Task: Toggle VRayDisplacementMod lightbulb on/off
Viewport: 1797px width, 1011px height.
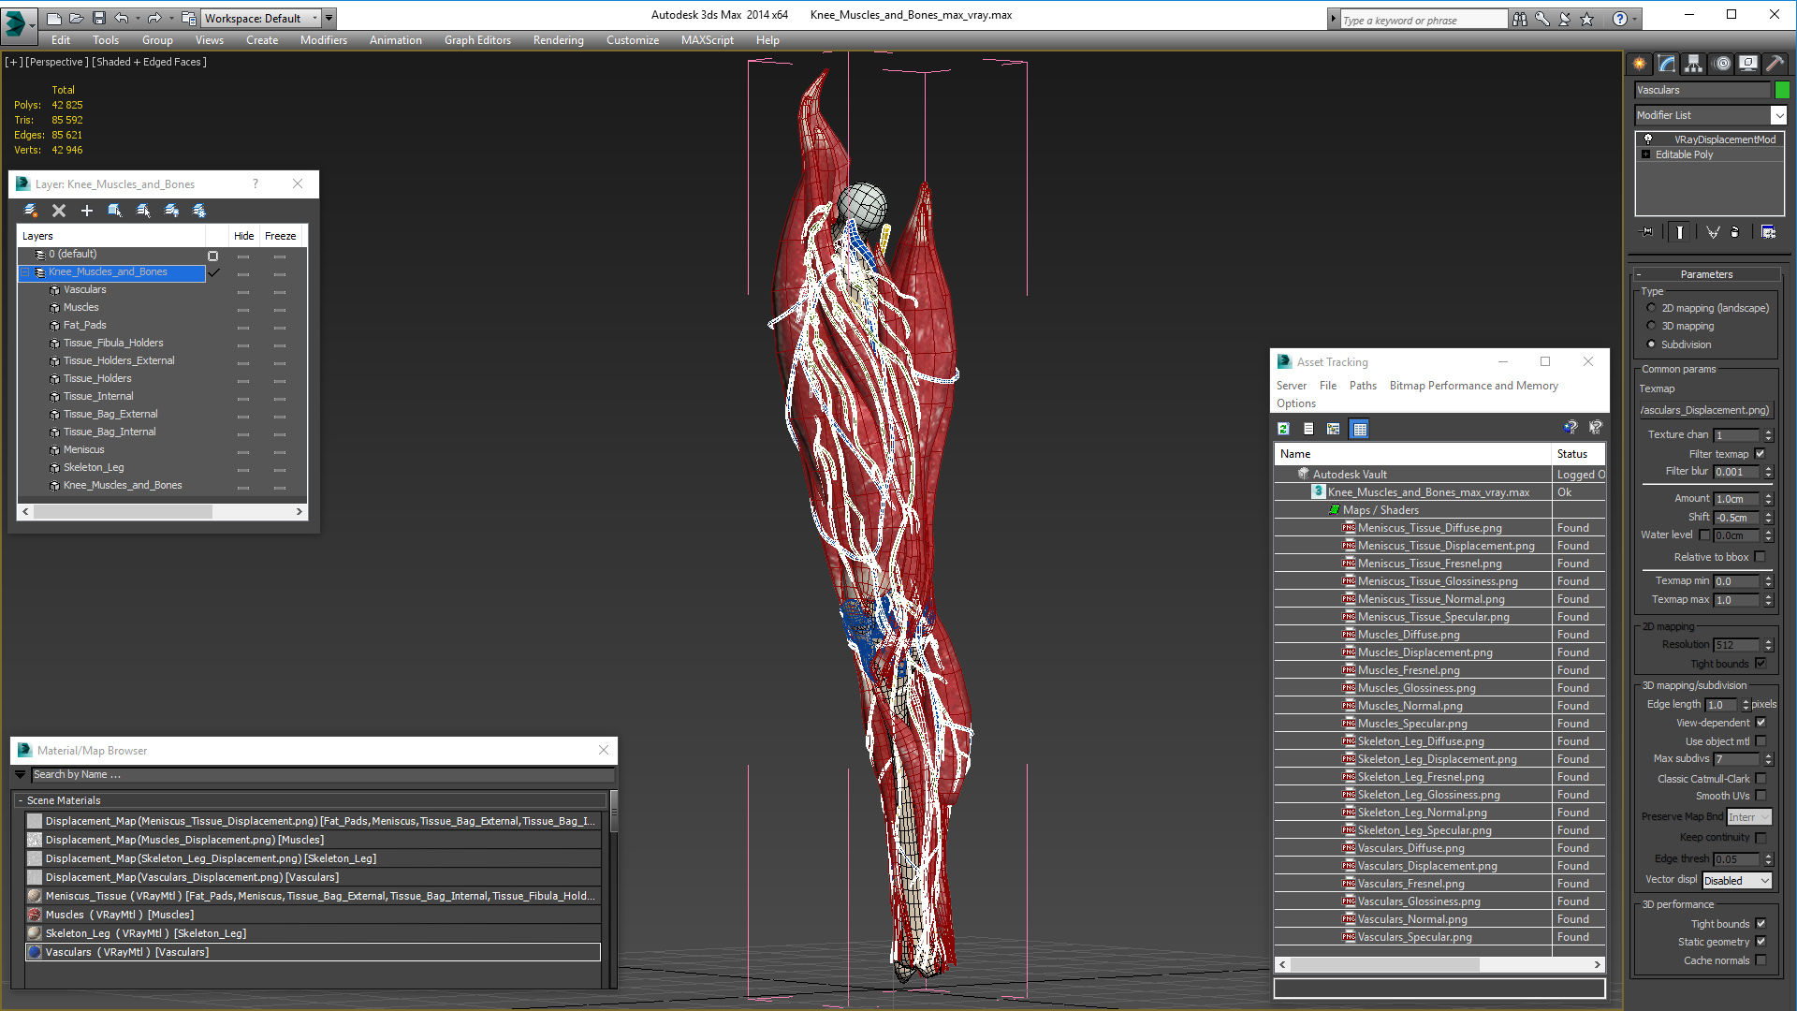Action: tap(1648, 139)
